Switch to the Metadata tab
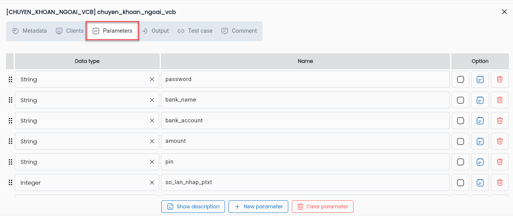 tap(30, 31)
